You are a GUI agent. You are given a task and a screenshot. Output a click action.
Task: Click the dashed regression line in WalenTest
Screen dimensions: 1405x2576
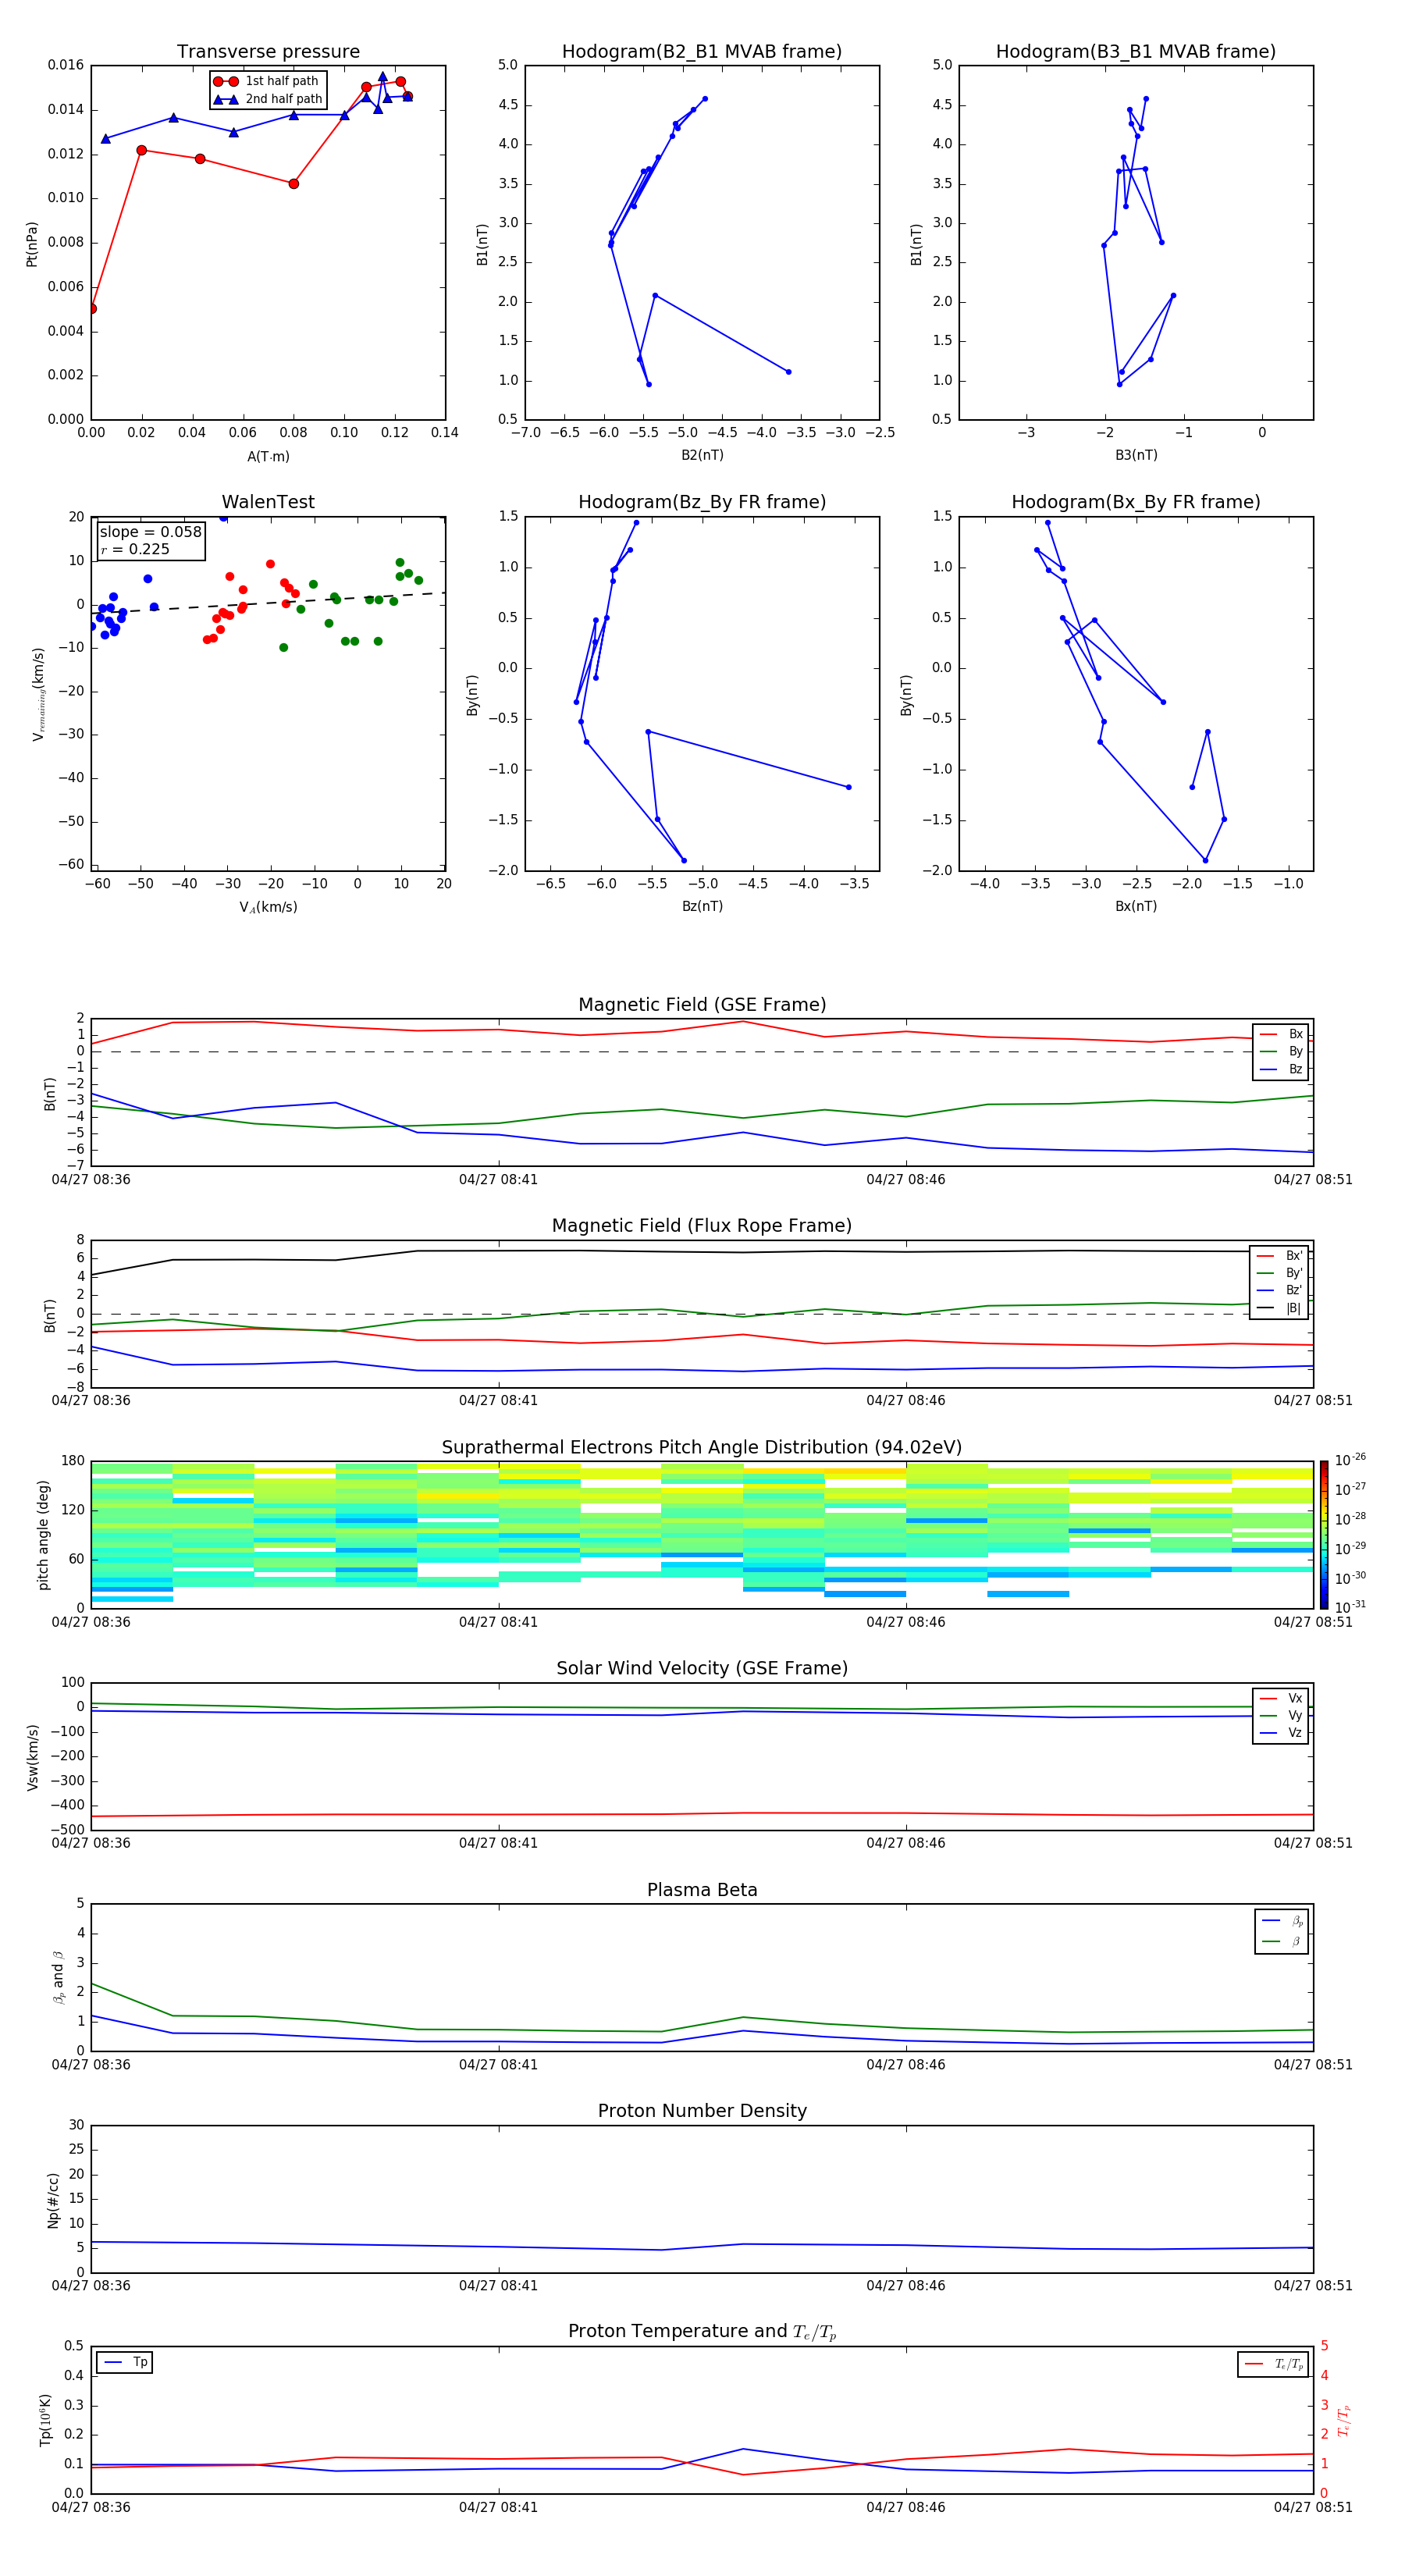tap(268, 603)
